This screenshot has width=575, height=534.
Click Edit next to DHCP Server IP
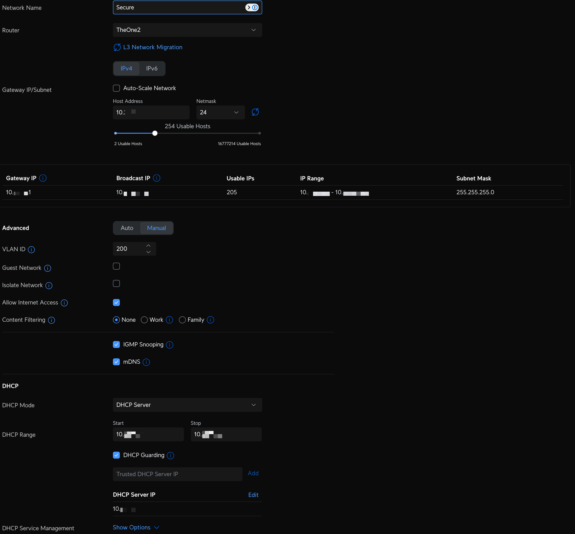tap(253, 495)
